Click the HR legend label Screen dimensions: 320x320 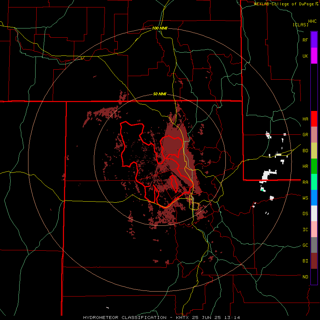coord(305,166)
